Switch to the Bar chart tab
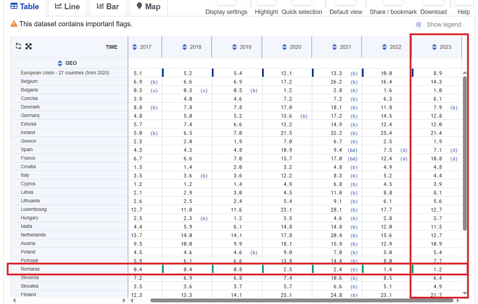This screenshot has height=304, width=478. click(108, 7)
